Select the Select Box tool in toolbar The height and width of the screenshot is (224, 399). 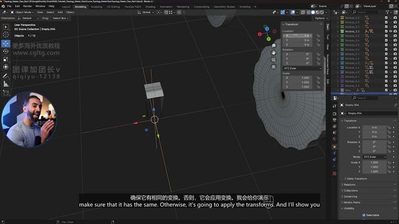point(6,27)
